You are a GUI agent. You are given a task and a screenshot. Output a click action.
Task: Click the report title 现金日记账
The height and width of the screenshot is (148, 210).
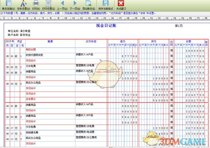pos(106,25)
